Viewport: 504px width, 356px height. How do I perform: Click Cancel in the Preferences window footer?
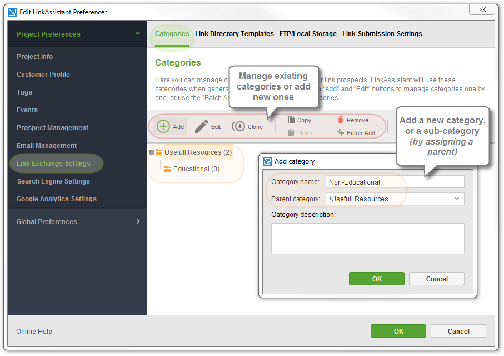[x=458, y=331]
